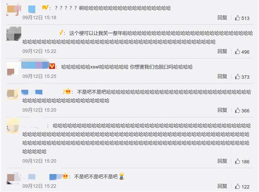This screenshot has width=259, height=192.
Task: Click thumbs-up icon beside 122
Action: pos(238,186)
